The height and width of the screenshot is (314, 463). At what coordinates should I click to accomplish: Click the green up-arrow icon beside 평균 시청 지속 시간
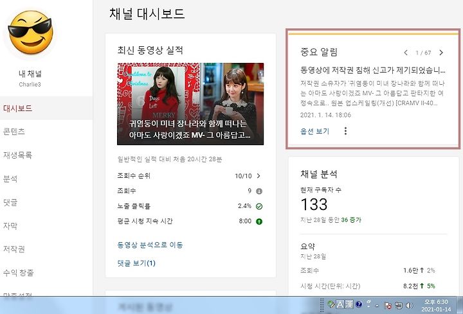click(x=259, y=222)
